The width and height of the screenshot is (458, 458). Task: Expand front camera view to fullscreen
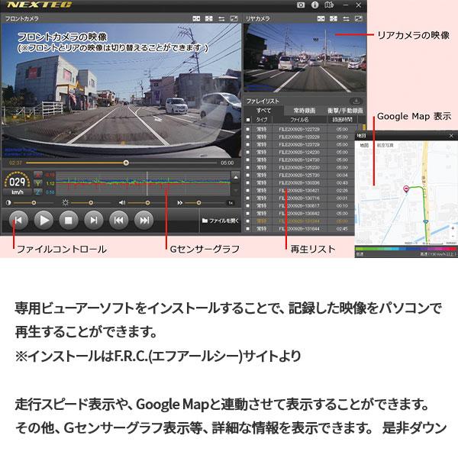234,18
